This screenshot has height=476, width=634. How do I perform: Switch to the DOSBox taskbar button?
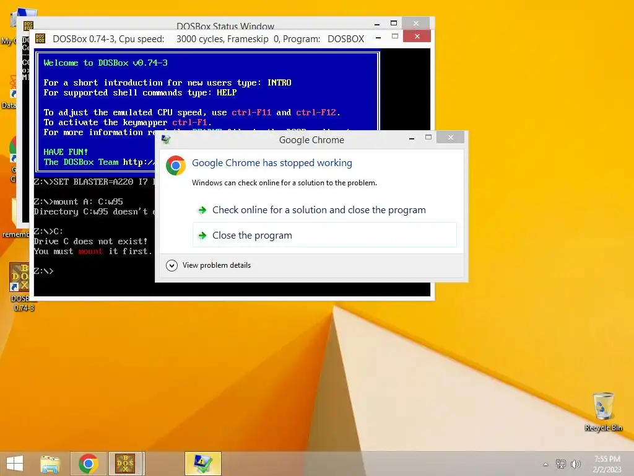pyautogui.click(x=126, y=464)
